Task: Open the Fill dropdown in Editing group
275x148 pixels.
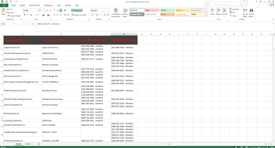Action: 233,13
